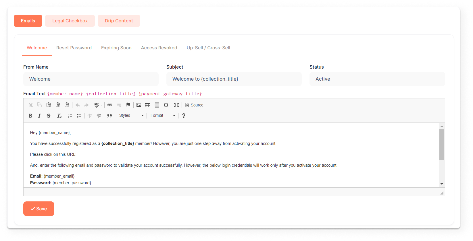
Task: Click the editor's vertical scrollbar thumb
Action: [x=442, y=144]
